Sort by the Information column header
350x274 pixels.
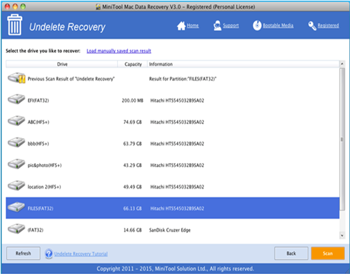point(243,64)
